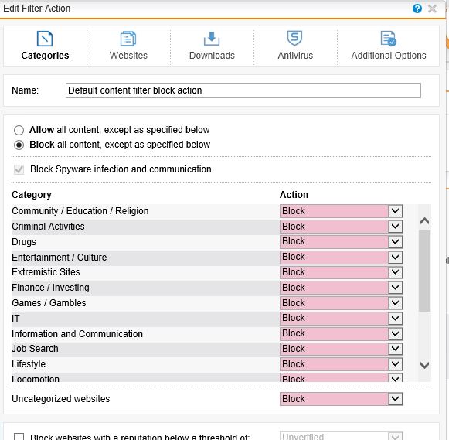Click the Lifestyle category label

29,364
